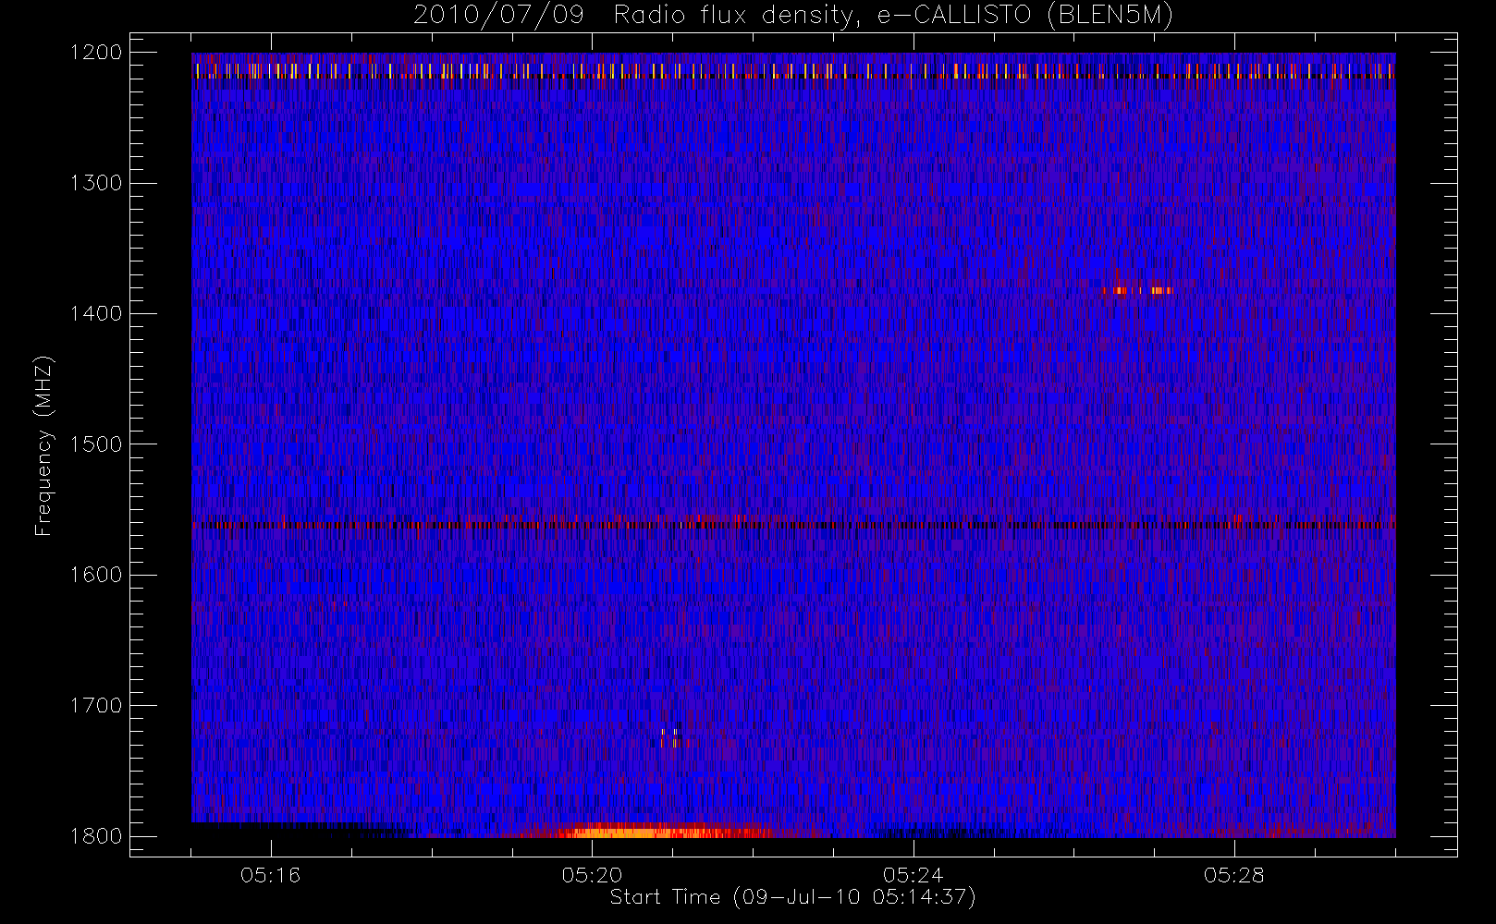This screenshot has height=924, width=1496.
Task: Click the '1600' frequency tick label
Action: (96, 575)
